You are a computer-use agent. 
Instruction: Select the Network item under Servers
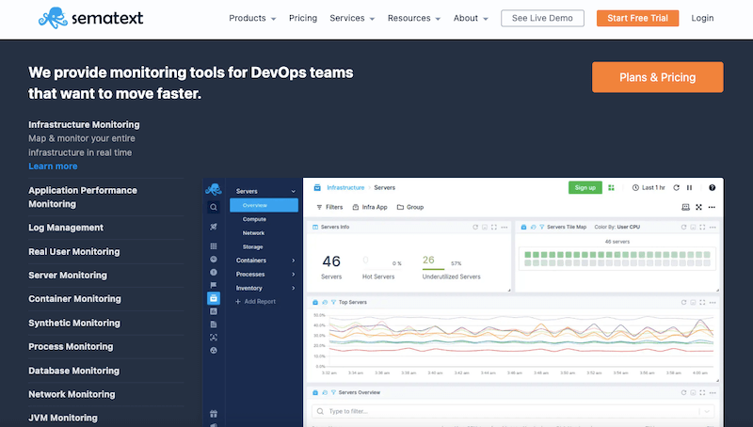tap(253, 233)
